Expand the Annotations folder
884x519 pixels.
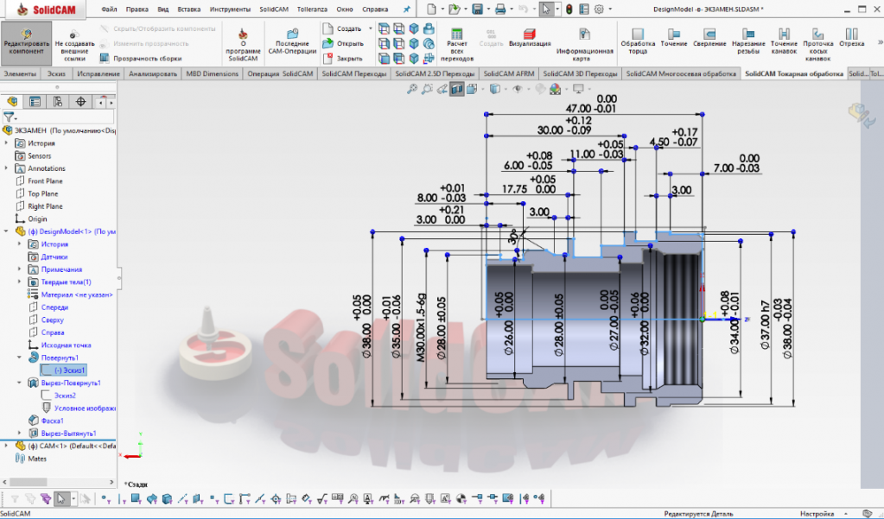(7, 168)
